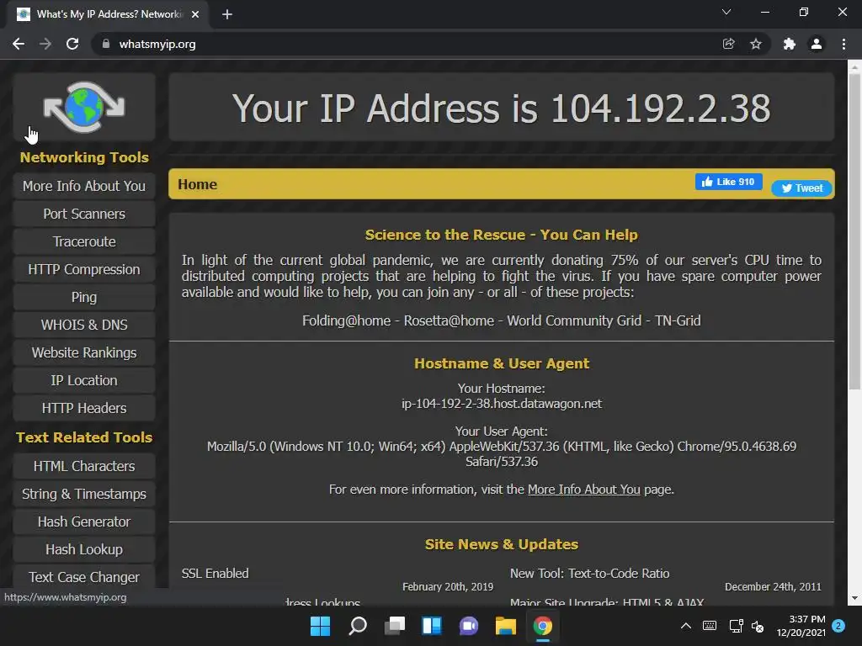Open the notification badge showing 2
Screen dimensions: 862x646
pos(838,626)
